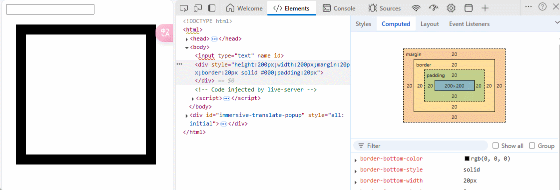Viewport: 560px width, 190px height.
Task: Click the border label in box model
Action: (x=424, y=64)
